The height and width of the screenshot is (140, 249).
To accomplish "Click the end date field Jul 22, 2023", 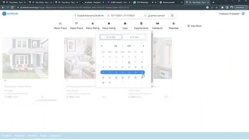I will point(134,37).
